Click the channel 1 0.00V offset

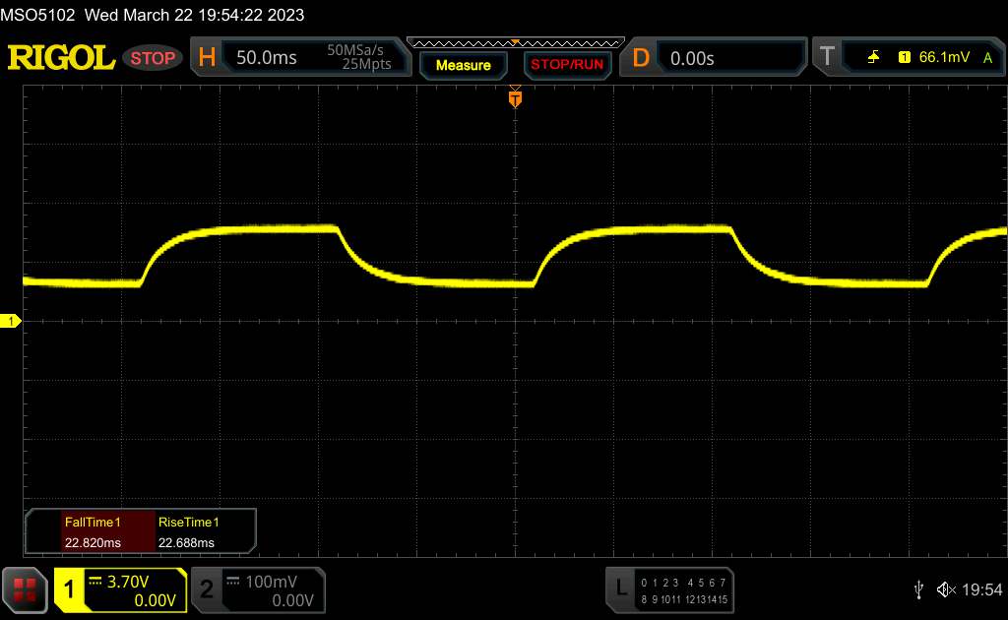pos(155,600)
